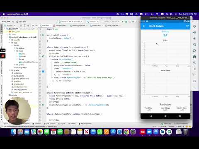This screenshot has width=199, height=149.
Task: Select the kotlin folder in the tree
Action: [x=22, y=56]
